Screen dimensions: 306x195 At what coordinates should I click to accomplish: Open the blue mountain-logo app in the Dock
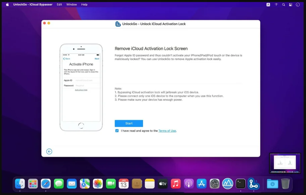click(227, 184)
